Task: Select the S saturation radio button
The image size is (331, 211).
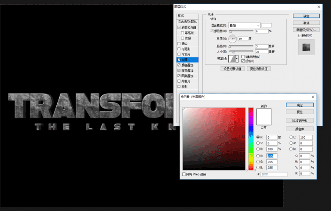Action: [258, 143]
